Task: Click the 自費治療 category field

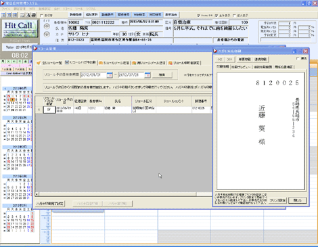Action: tap(193, 22)
